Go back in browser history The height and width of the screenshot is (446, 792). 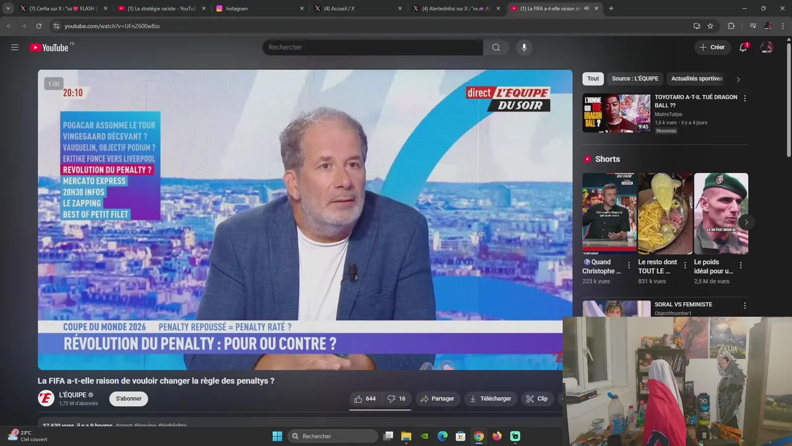point(9,26)
